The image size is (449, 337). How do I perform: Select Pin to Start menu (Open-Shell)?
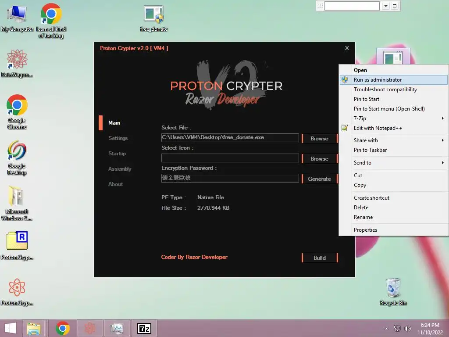(x=394, y=109)
